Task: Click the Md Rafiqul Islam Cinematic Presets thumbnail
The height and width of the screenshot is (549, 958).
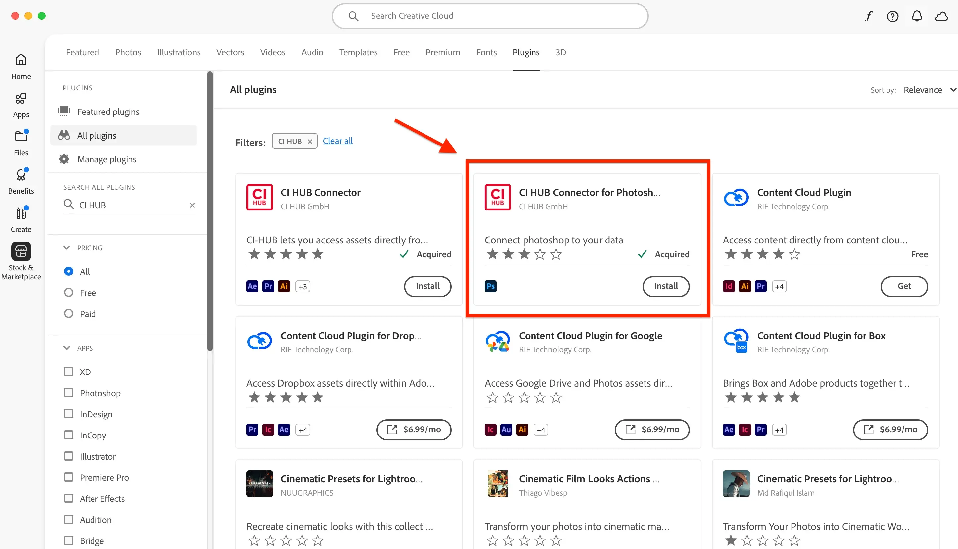Action: [736, 483]
